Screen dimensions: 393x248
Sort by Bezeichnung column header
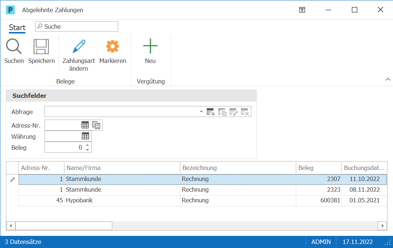(x=238, y=168)
